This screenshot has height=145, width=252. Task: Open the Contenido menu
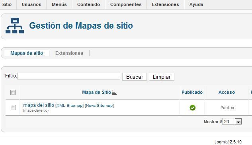point(88,4)
